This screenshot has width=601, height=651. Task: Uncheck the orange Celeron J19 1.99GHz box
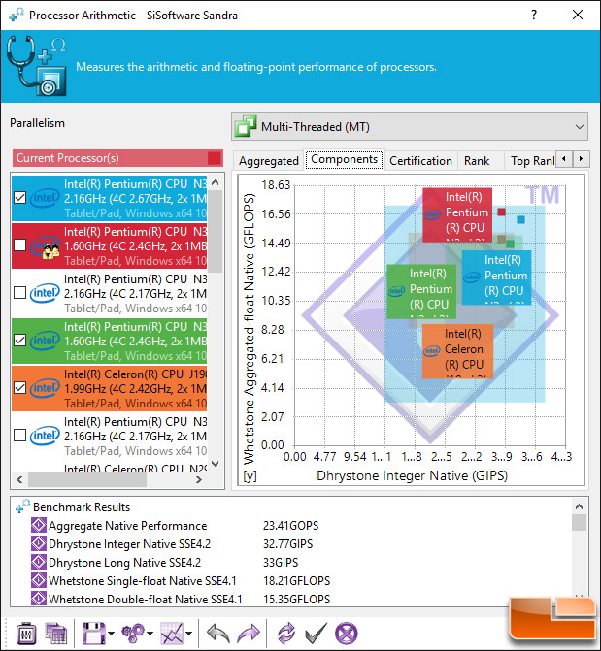[x=20, y=388]
